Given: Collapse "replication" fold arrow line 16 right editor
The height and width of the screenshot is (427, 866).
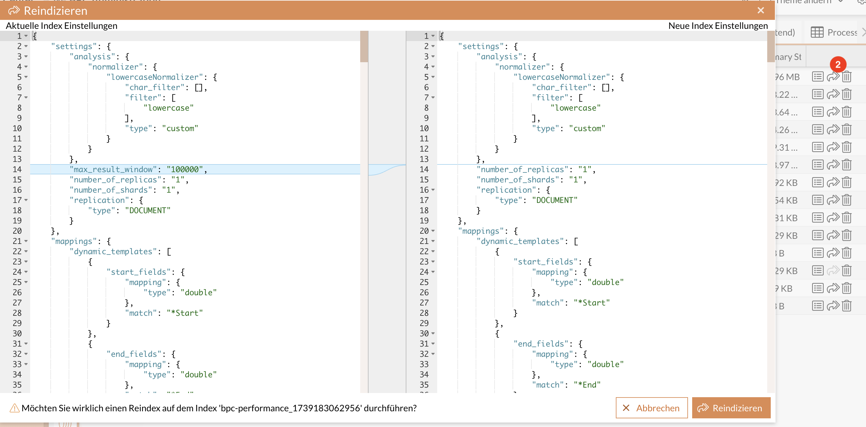Looking at the screenshot, I should click(433, 190).
